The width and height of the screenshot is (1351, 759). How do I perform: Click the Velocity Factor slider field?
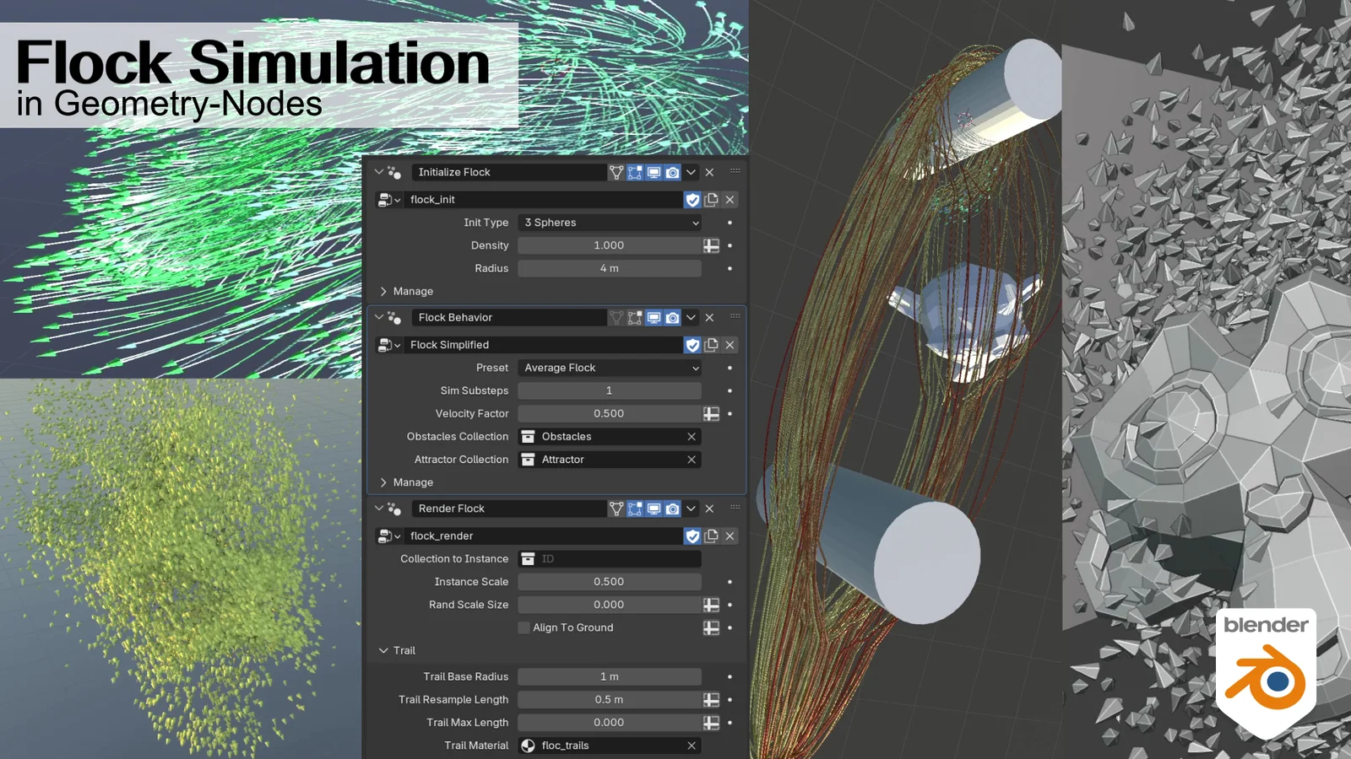click(608, 414)
